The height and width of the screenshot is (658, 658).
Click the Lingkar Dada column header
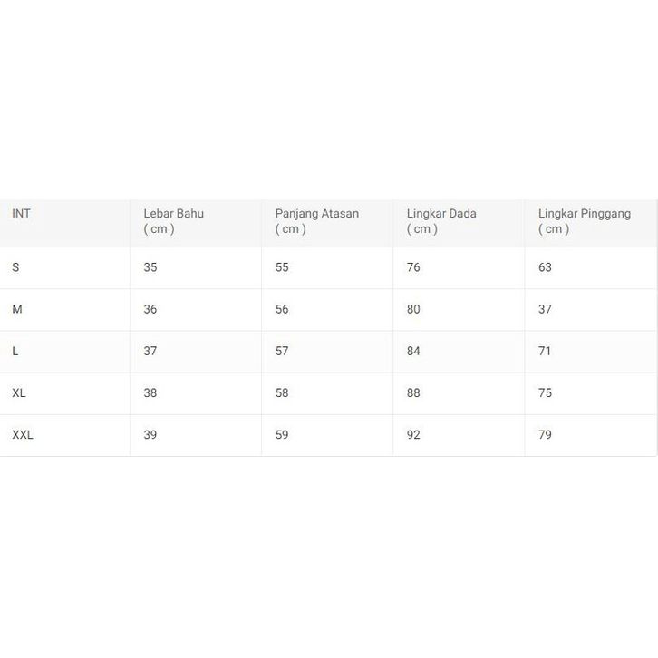(x=441, y=221)
